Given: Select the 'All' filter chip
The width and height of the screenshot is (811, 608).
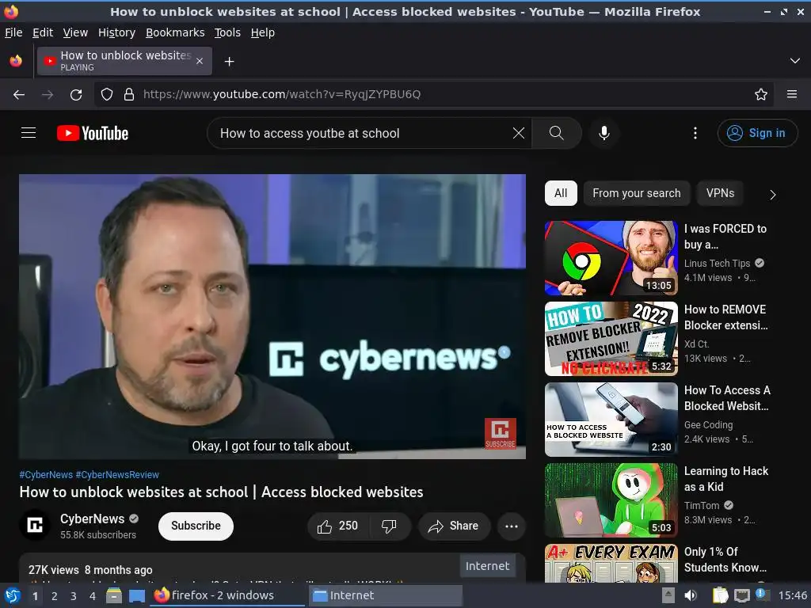Looking at the screenshot, I should pyautogui.click(x=561, y=193).
